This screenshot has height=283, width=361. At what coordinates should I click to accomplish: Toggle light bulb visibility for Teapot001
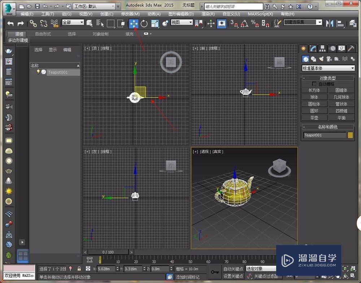click(38, 72)
